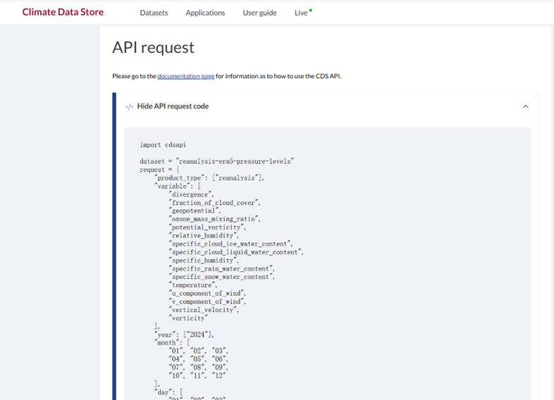Click the divergence variable in code
The image size is (554, 400).
coord(190,194)
